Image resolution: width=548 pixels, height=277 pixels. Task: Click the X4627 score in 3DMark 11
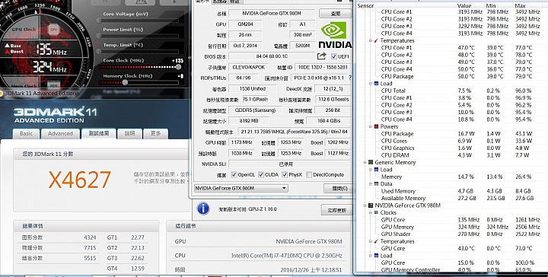click(x=80, y=180)
